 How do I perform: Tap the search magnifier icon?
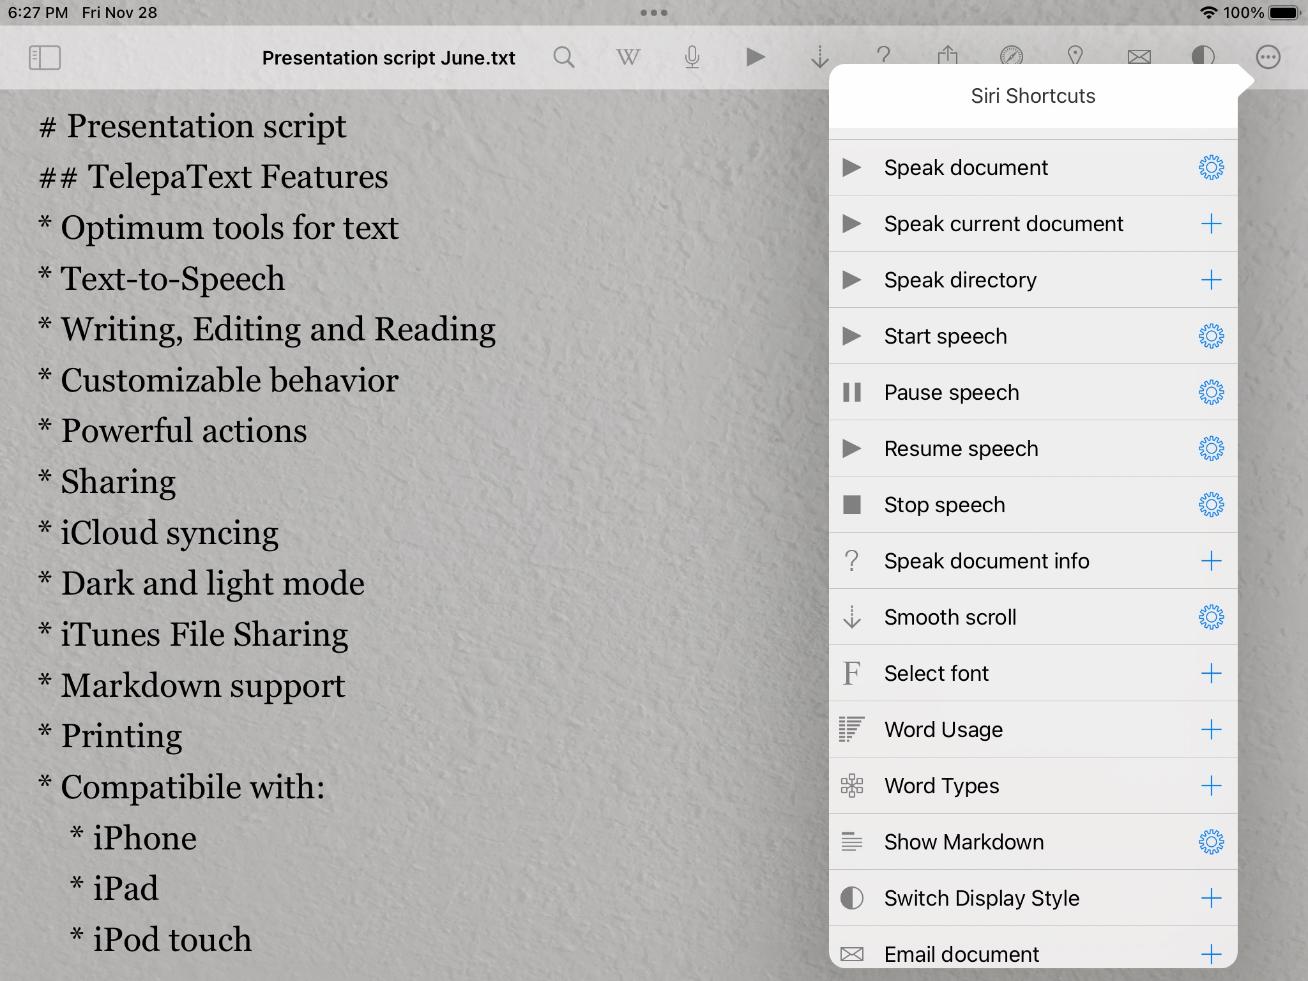(563, 57)
